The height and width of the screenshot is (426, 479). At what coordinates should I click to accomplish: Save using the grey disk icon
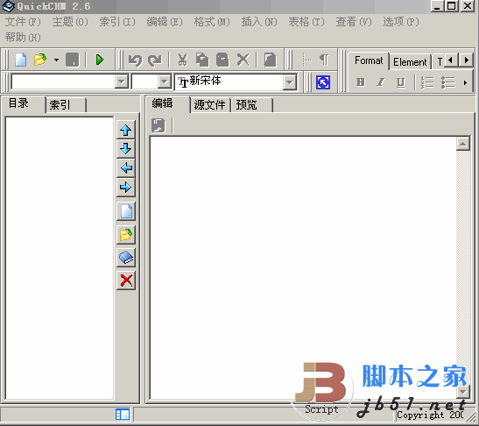[73, 60]
